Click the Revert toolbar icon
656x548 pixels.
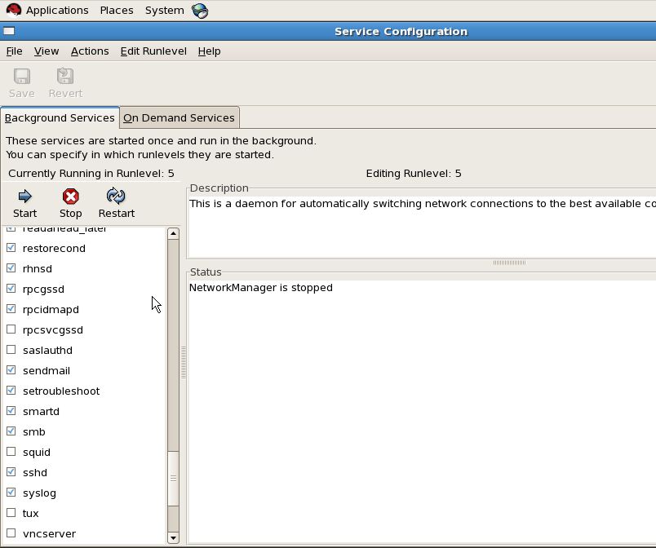coord(65,83)
